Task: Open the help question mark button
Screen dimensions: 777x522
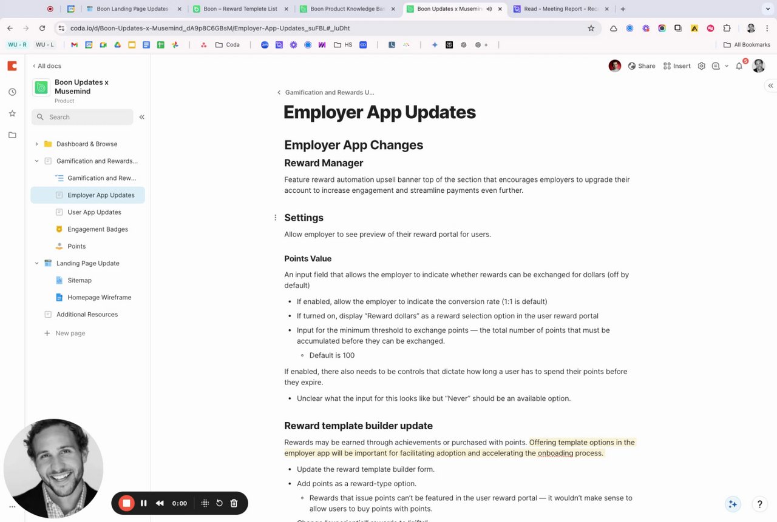Action: click(759, 504)
